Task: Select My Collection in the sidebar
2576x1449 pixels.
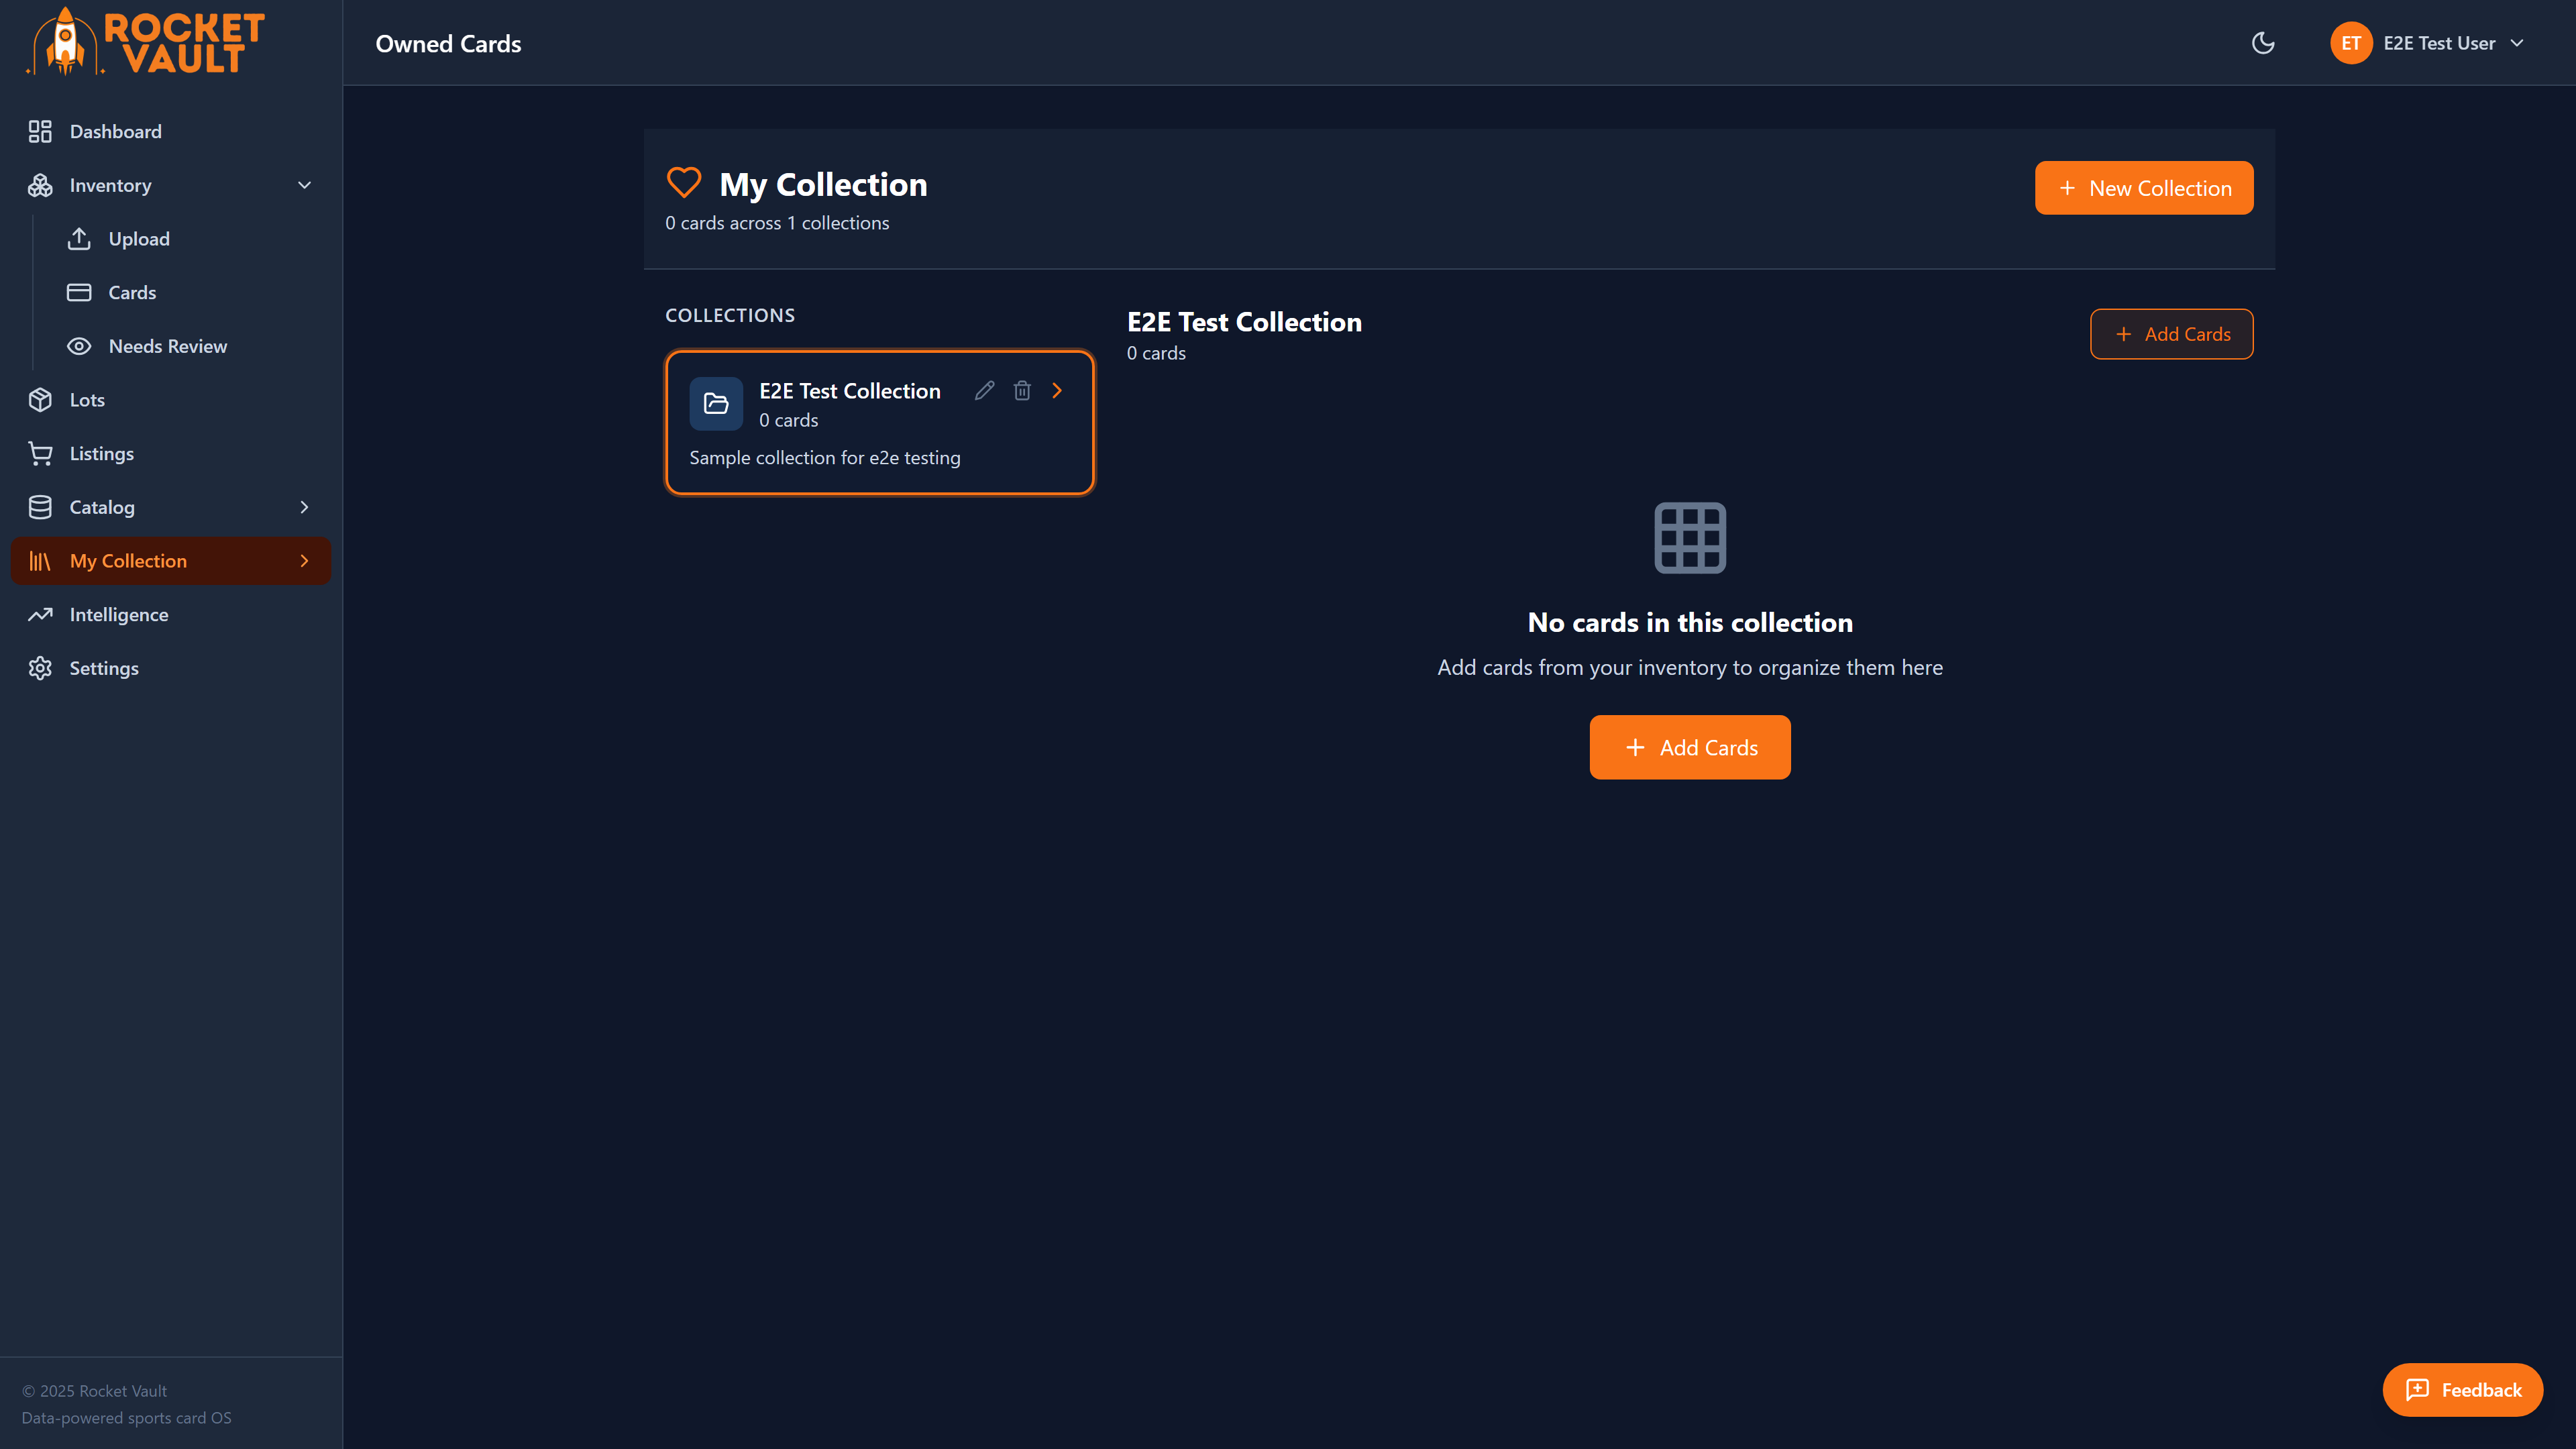Action: (x=130, y=560)
